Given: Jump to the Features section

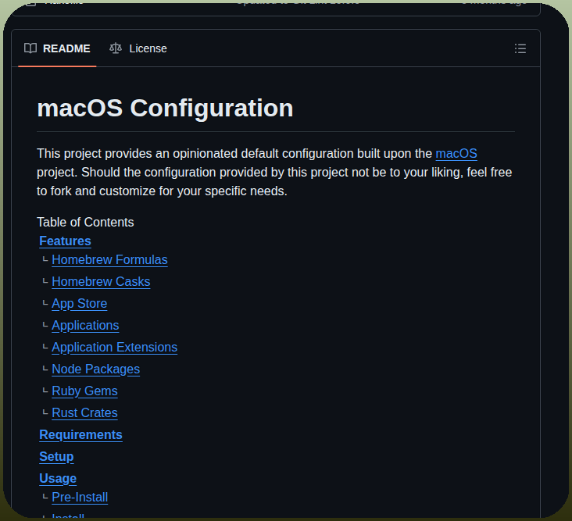Looking at the screenshot, I should click(65, 241).
